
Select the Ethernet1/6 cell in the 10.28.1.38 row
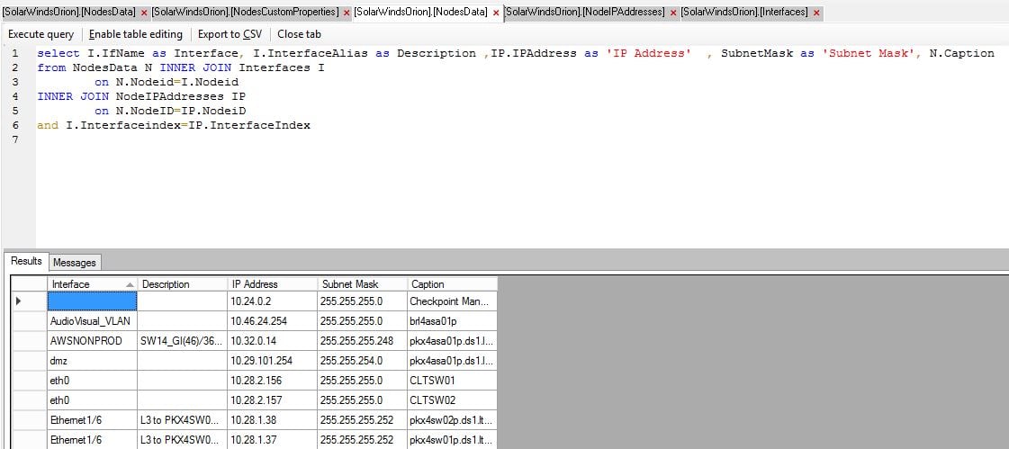tap(92, 421)
